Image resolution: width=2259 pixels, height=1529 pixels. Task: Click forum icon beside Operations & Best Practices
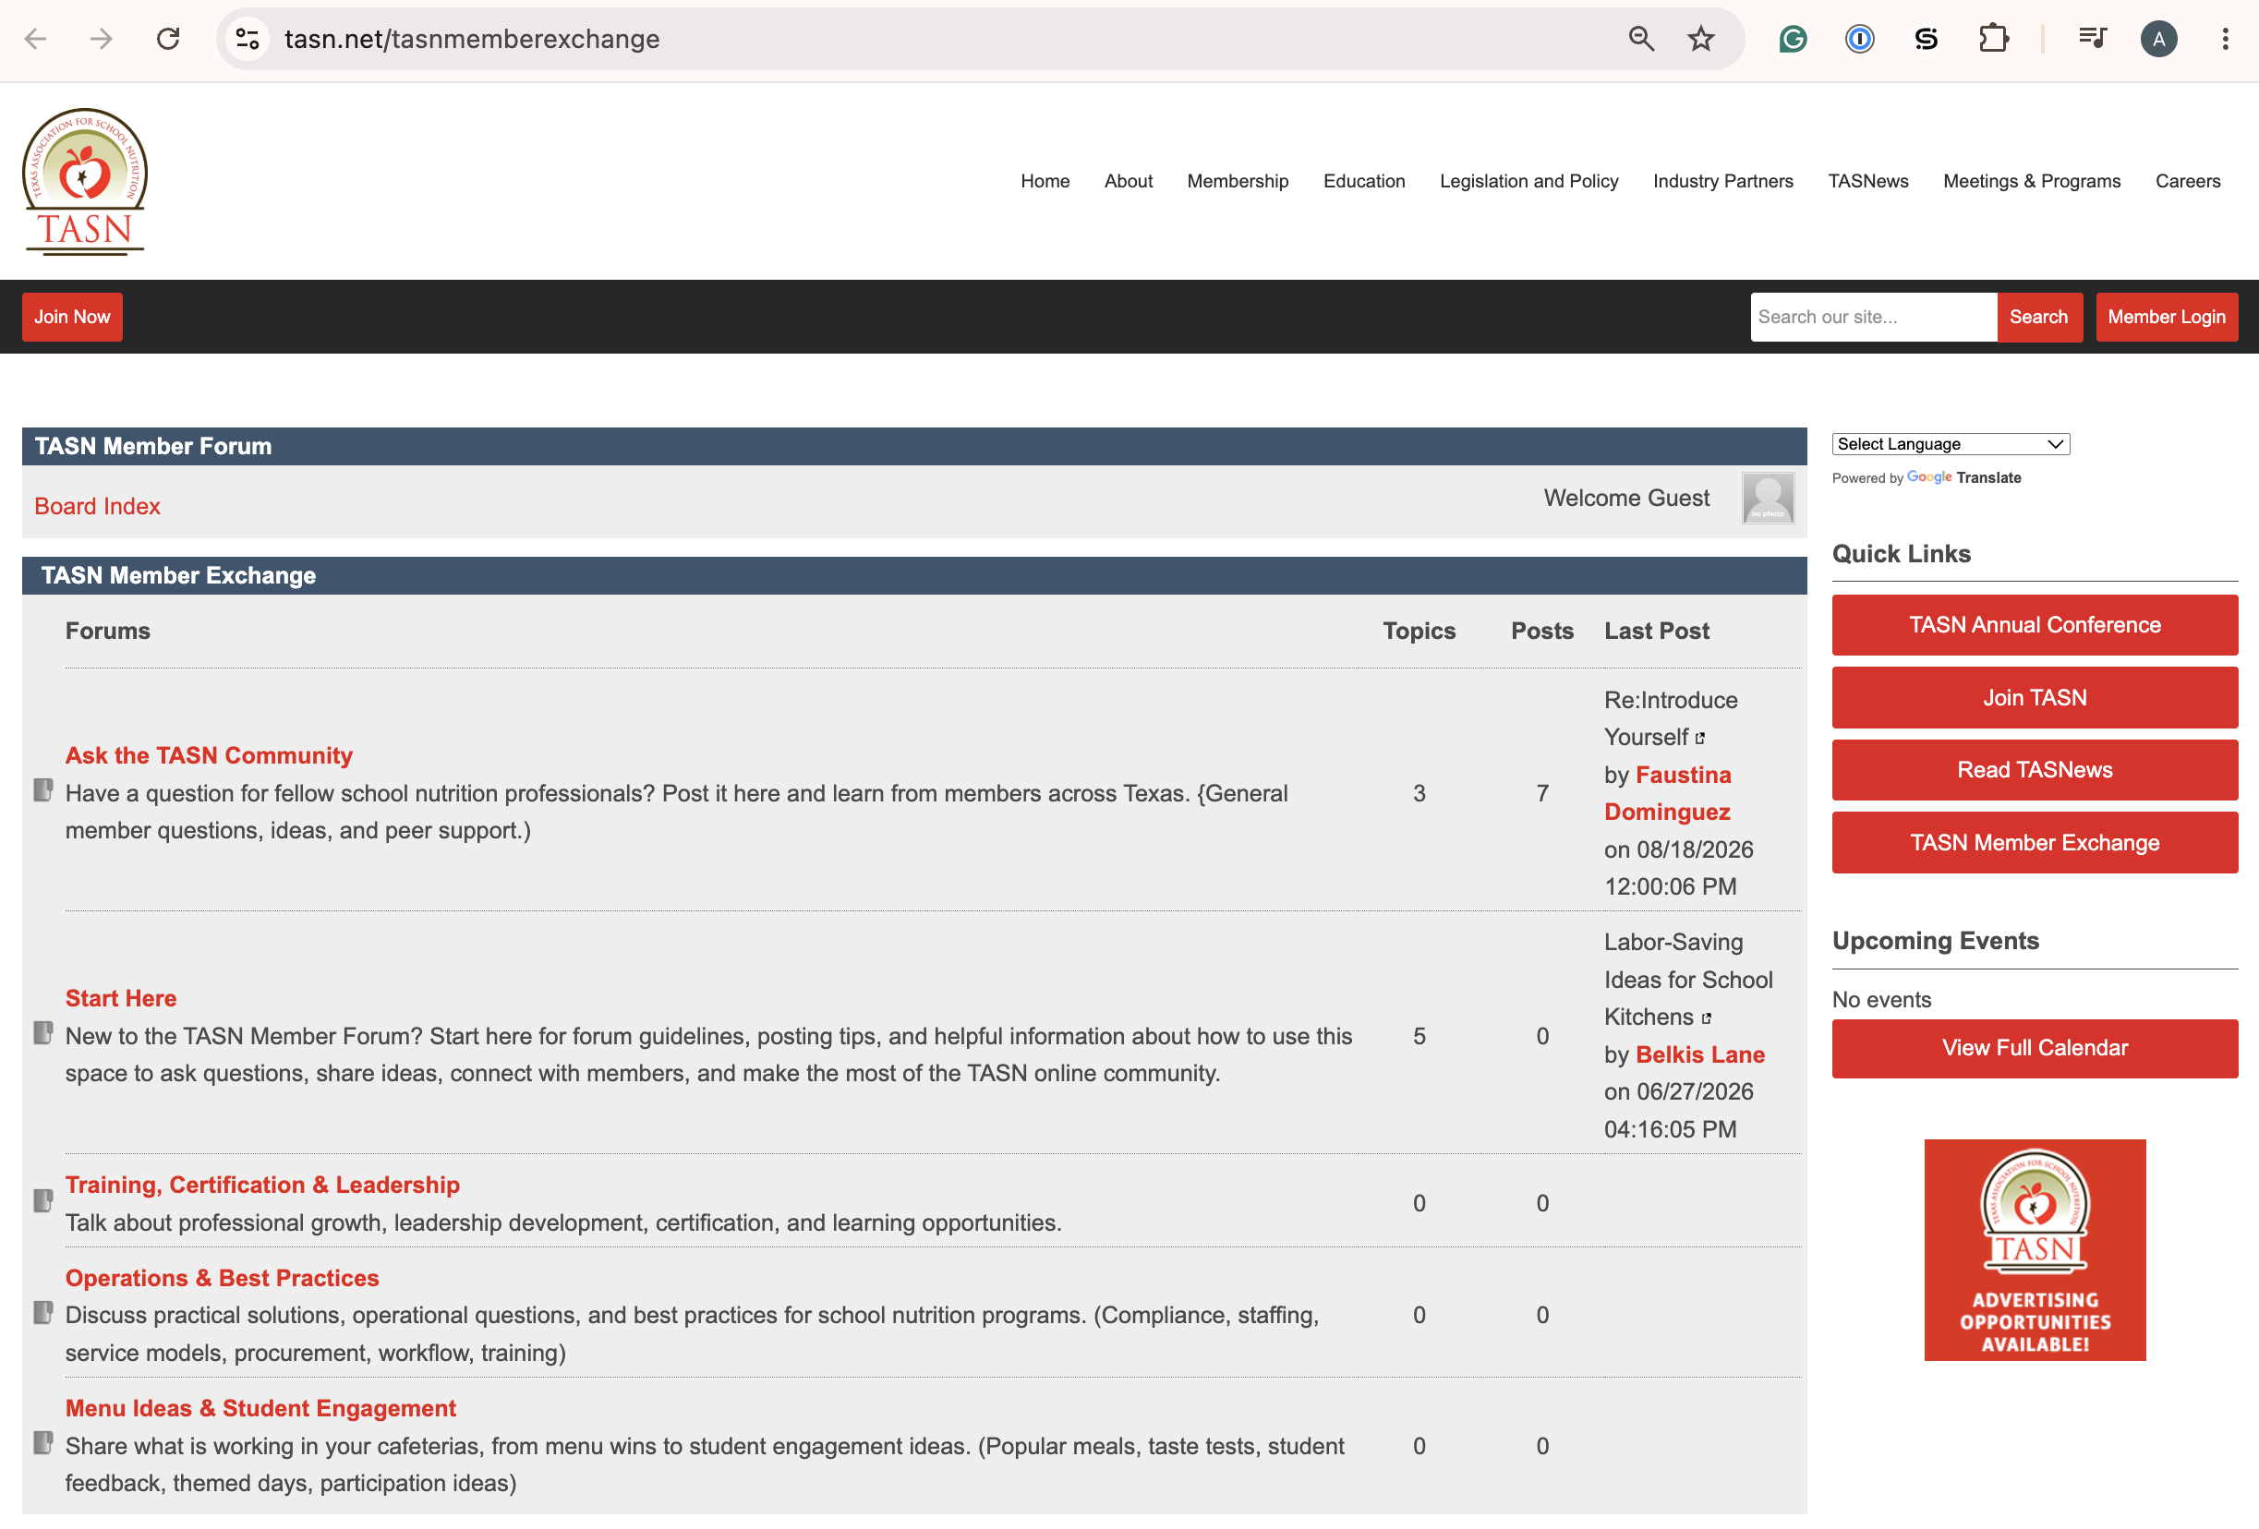coord(42,1313)
